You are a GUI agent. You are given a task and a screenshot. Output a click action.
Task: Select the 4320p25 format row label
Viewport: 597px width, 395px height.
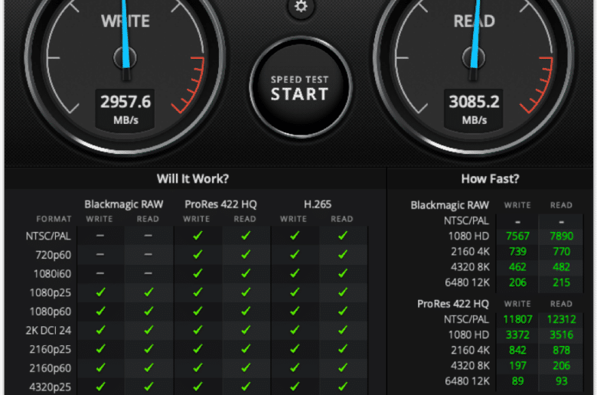click(x=51, y=387)
